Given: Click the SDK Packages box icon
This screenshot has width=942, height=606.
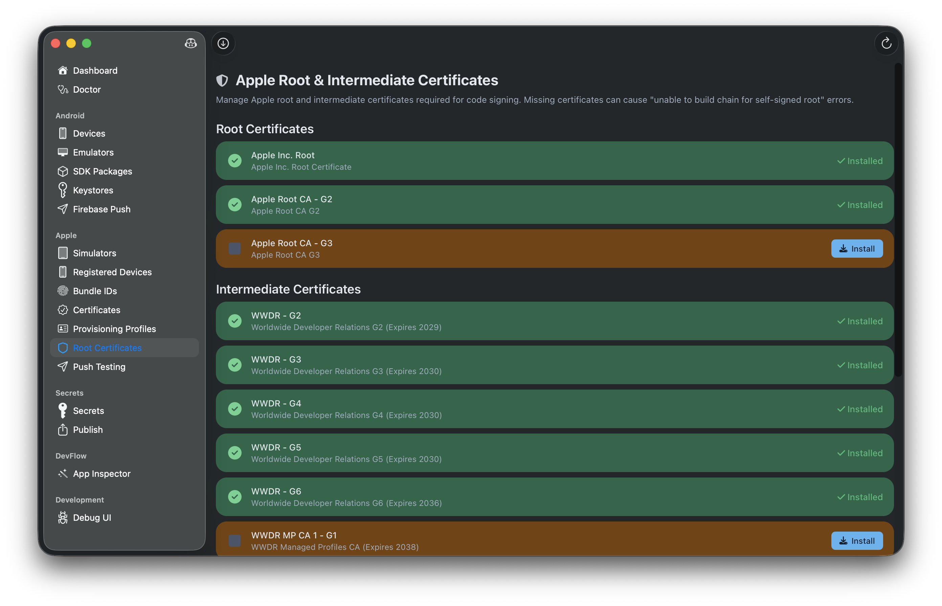Looking at the screenshot, I should pyautogui.click(x=63, y=171).
